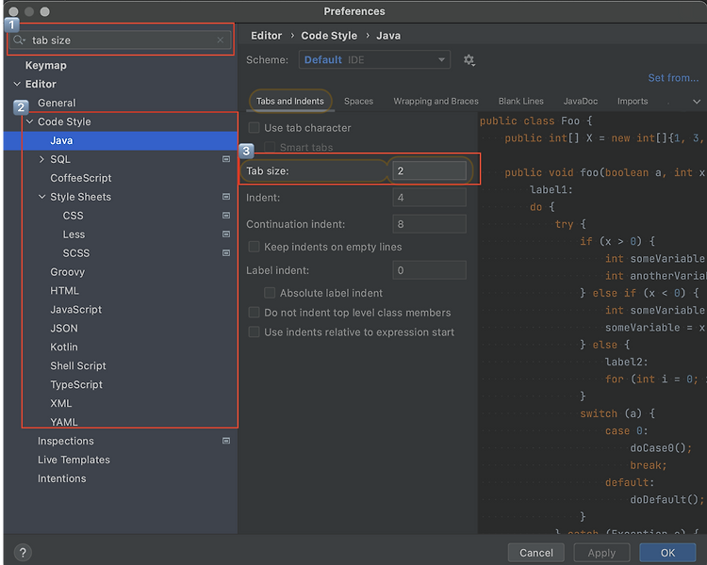Click the Style Sheets row's settings icon
The width and height of the screenshot is (707, 565).
tap(226, 197)
